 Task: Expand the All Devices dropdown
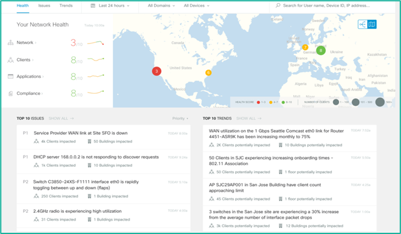(x=196, y=5)
